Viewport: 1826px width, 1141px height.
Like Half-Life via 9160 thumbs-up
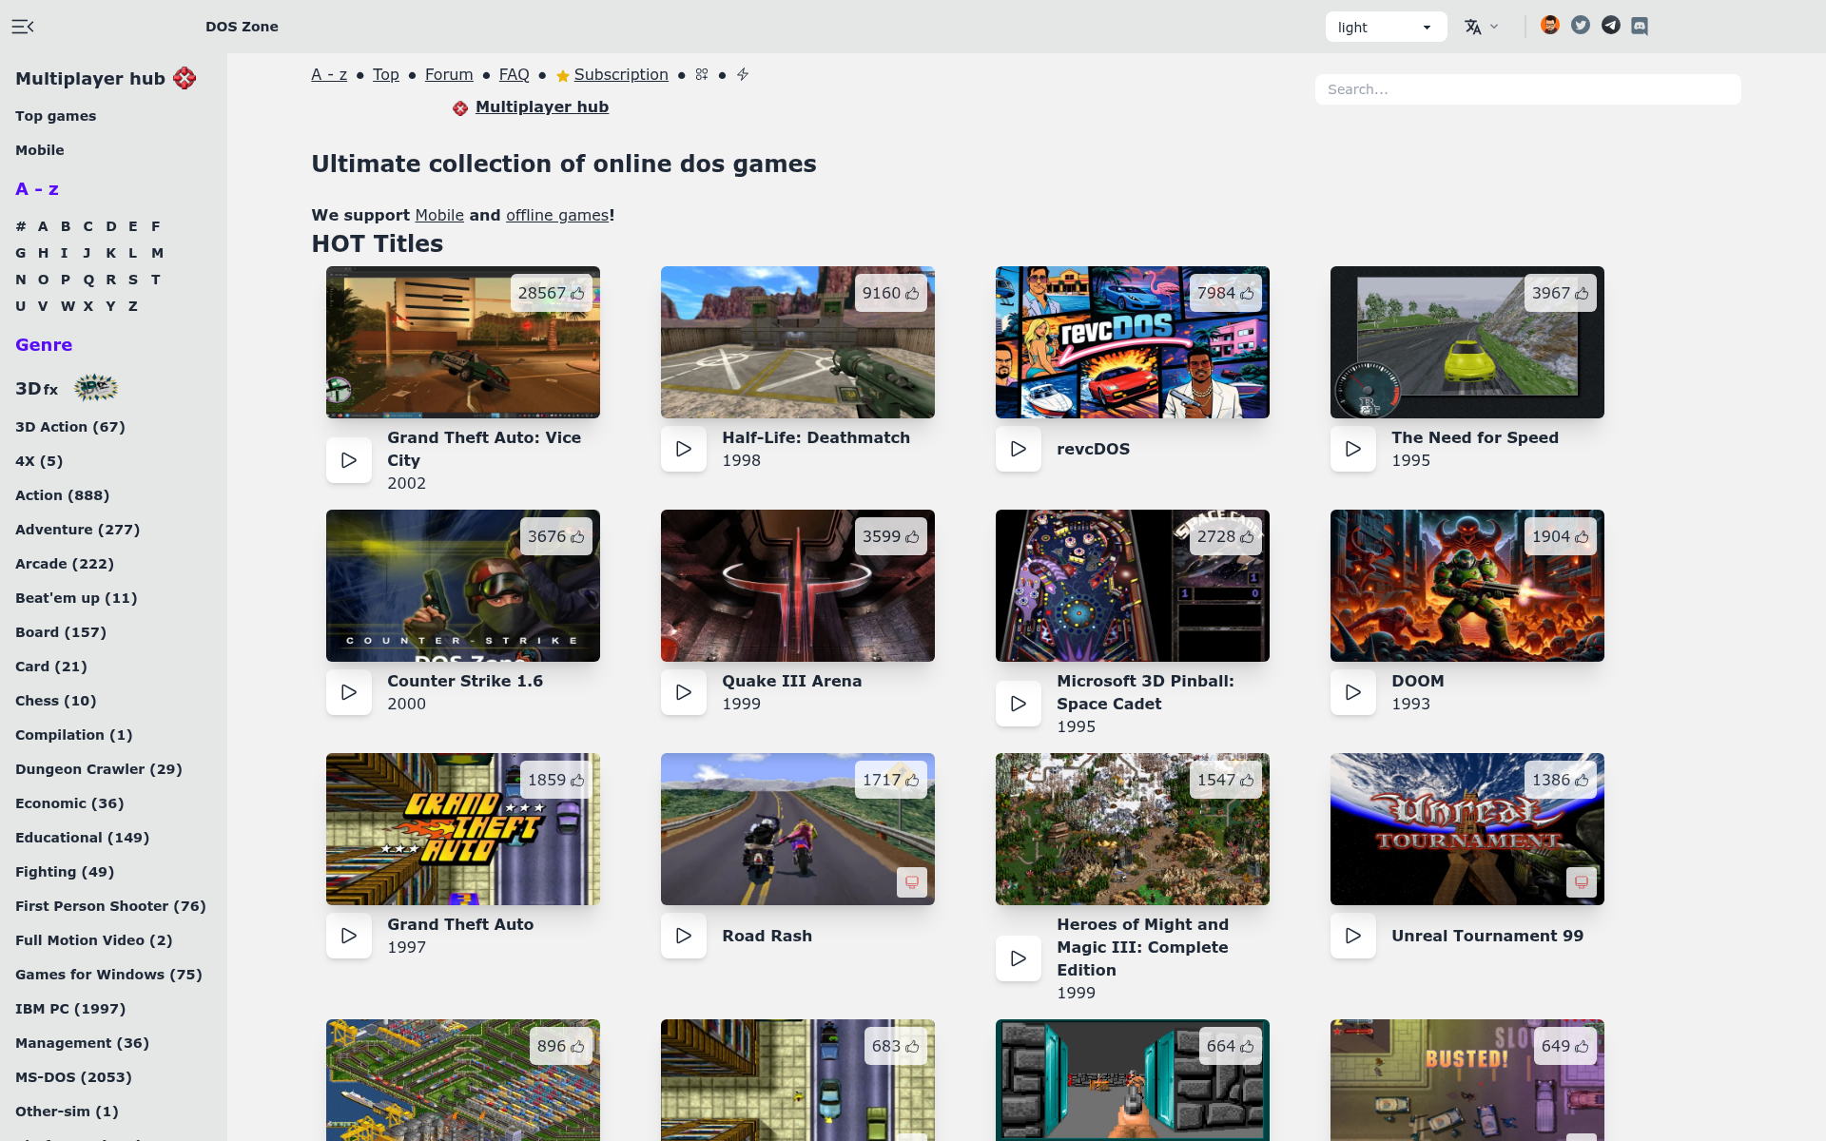point(891,293)
